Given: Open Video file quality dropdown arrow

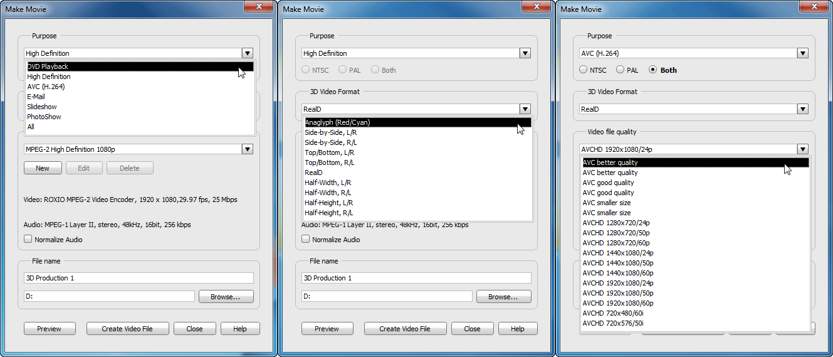Looking at the screenshot, I should click(x=803, y=149).
